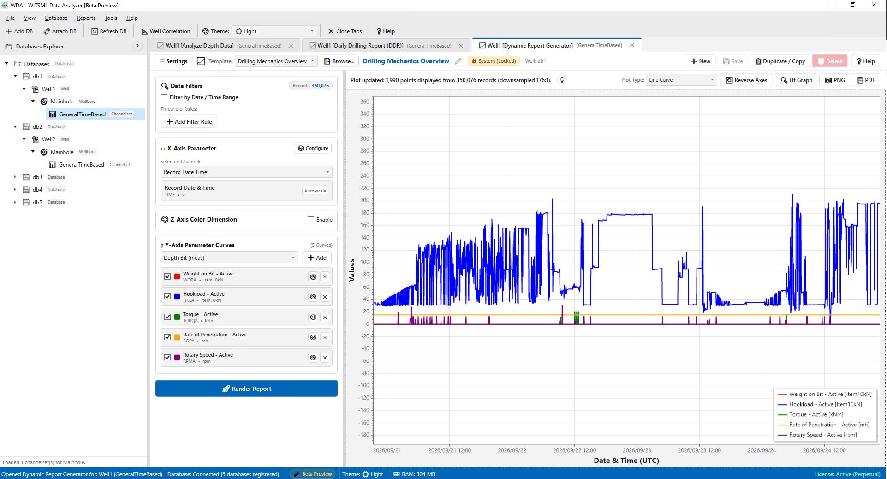Viewport: 887px width, 479px height.
Task: Export the plot as PDF
Action: pyautogui.click(x=866, y=80)
